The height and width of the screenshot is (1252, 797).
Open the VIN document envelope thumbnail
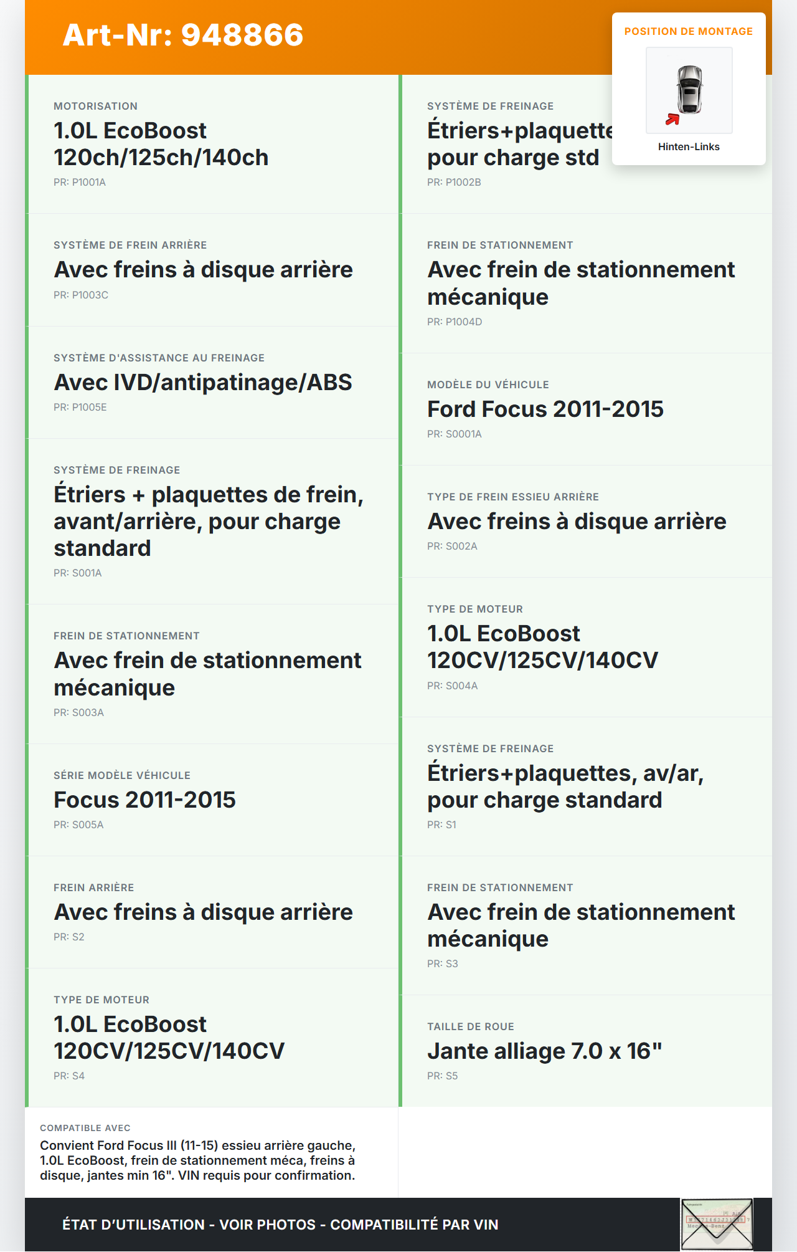(717, 1223)
